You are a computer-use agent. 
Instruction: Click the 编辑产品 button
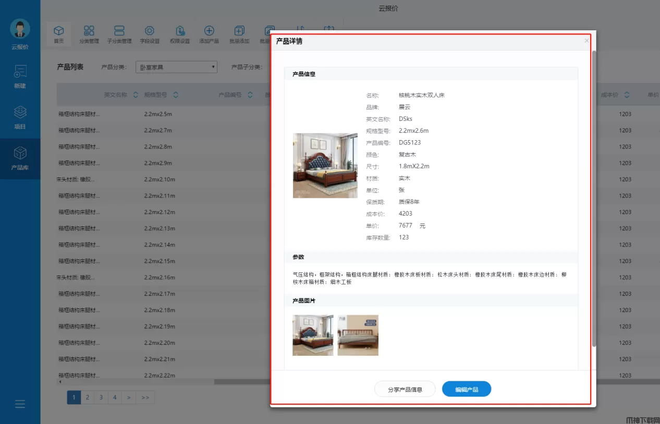click(x=466, y=390)
